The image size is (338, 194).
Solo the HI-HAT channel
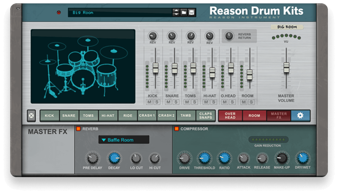click(213, 102)
